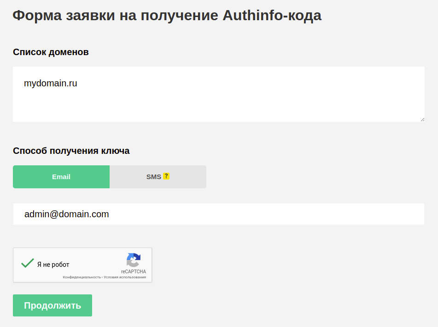Click the "Я не робот" label
438x327 pixels.
(53, 265)
